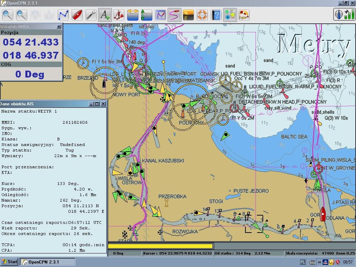The height and width of the screenshot is (267, 356).
Task: Toggle track recording (magenta S-curve icon)
Action: tap(175, 15)
